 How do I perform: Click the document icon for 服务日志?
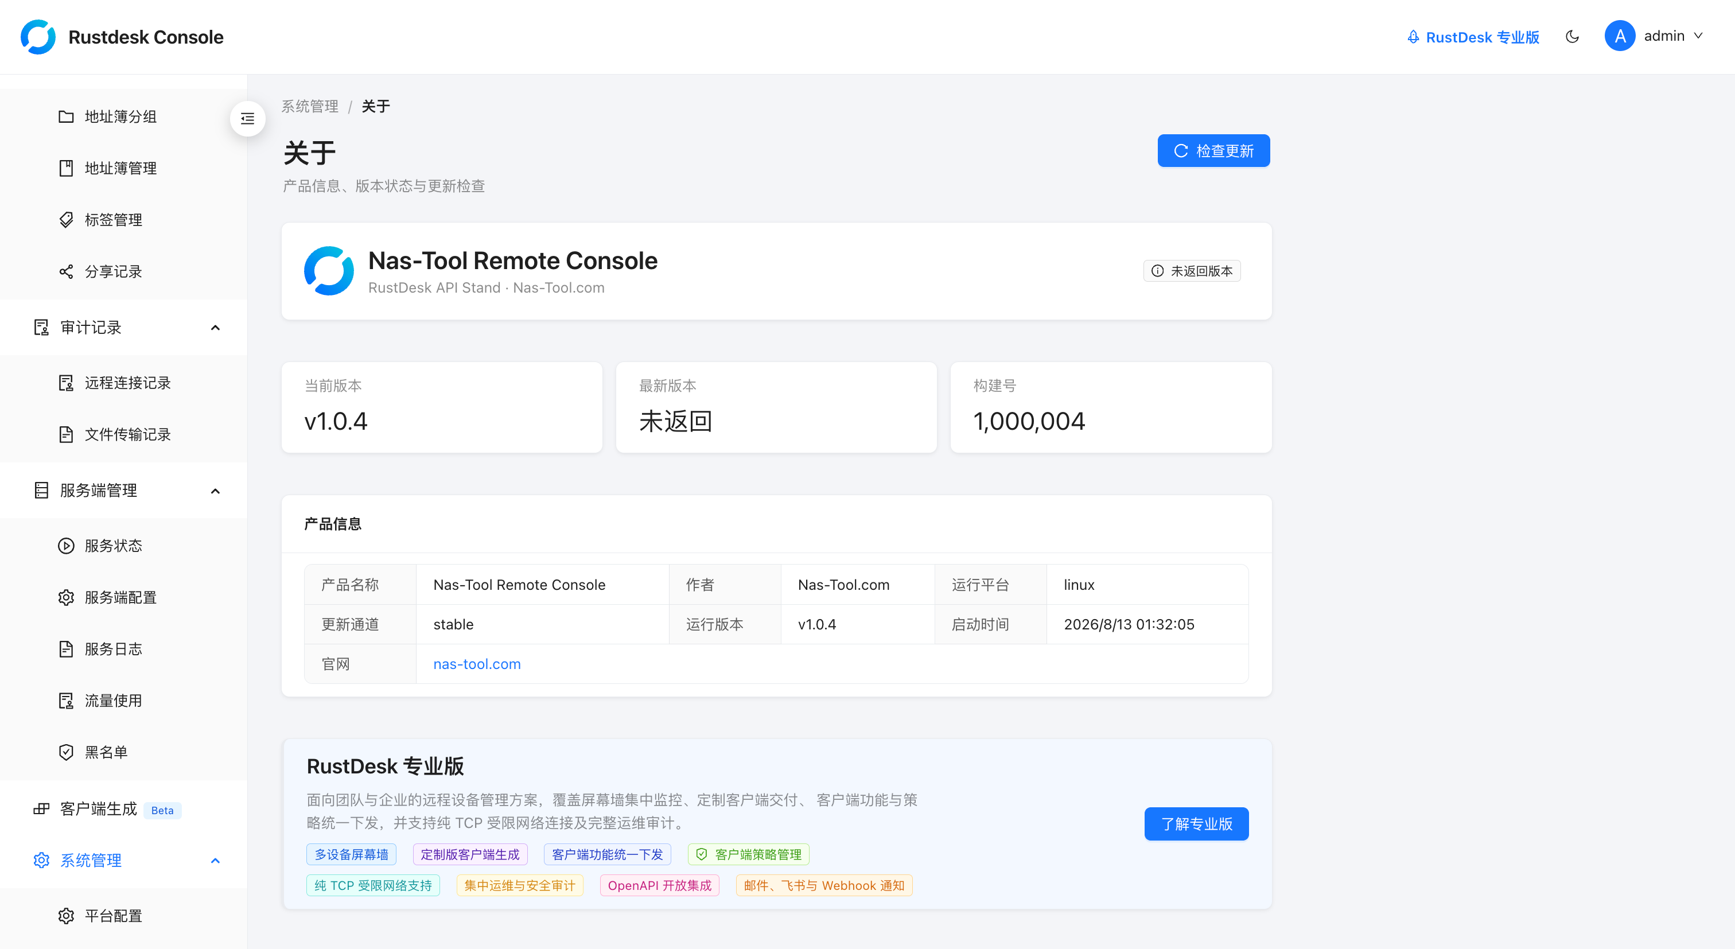66,649
